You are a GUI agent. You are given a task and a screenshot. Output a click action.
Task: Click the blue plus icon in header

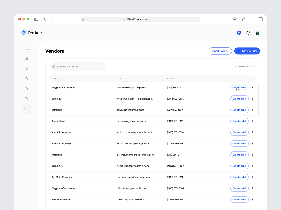pyautogui.click(x=239, y=33)
